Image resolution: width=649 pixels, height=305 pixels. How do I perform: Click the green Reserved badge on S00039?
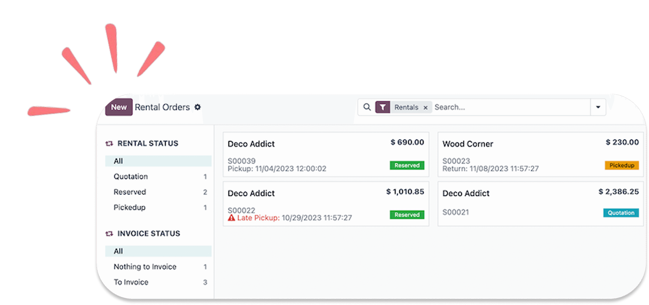[x=407, y=165]
